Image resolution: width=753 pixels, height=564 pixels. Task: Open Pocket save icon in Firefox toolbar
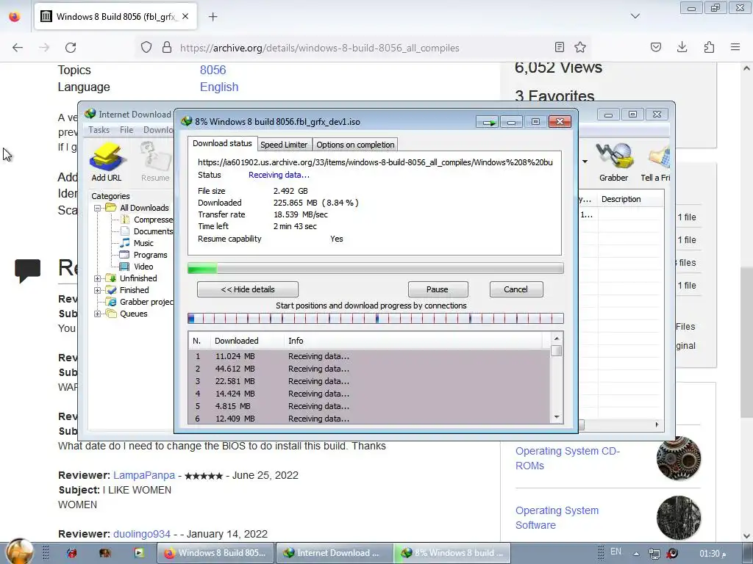click(x=655, y=47)
